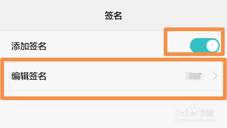
Task: Click the 签名 page title
Action: coord(113,15)
